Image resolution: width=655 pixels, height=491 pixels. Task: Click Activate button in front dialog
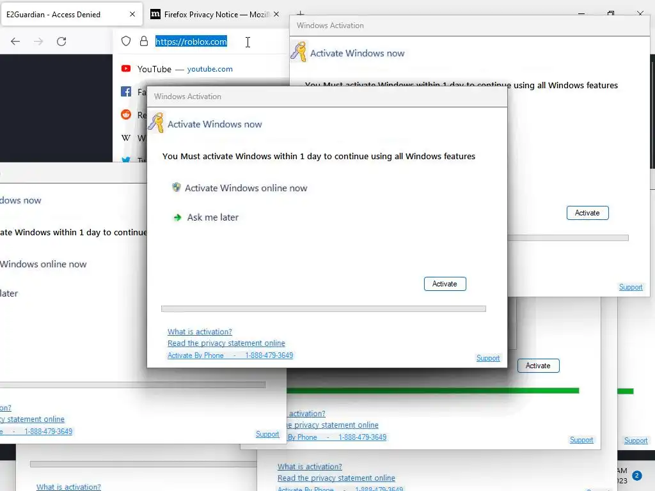(445, 284)
